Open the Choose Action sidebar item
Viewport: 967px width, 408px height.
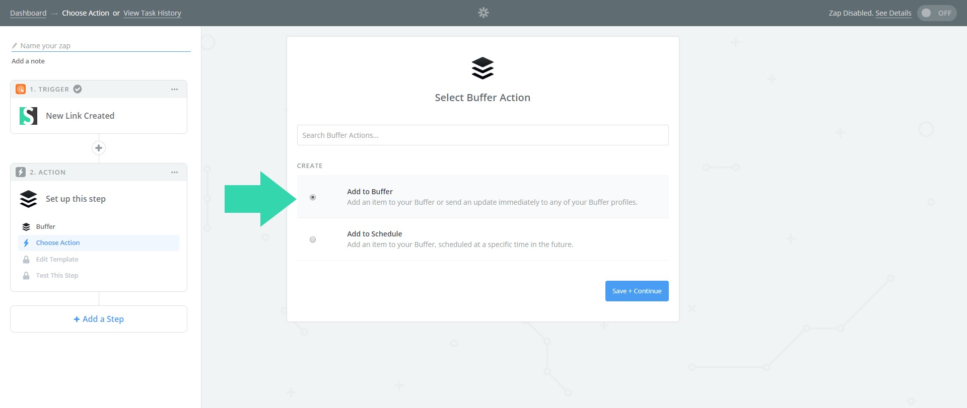point(58,243)
